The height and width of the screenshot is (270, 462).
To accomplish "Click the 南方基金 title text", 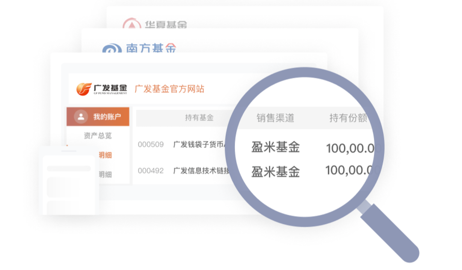I will tap(151, 48).
